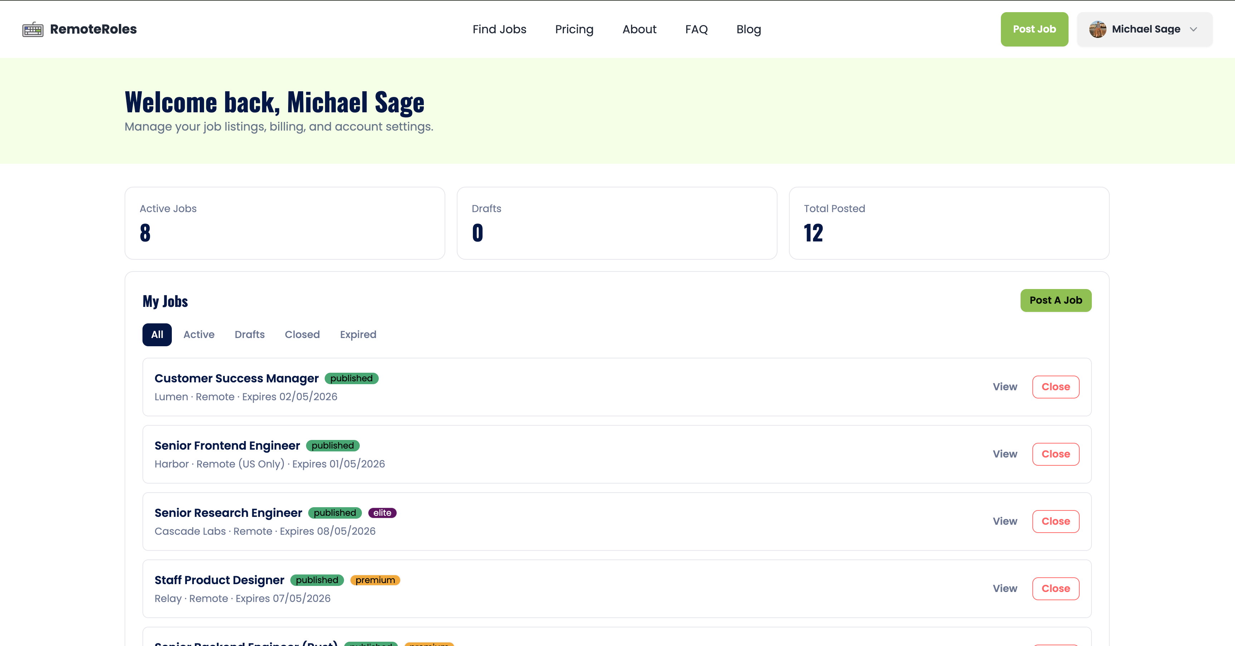Select the All jobs filter tab
Screen dimensions: 1235x646
[157, 334]
